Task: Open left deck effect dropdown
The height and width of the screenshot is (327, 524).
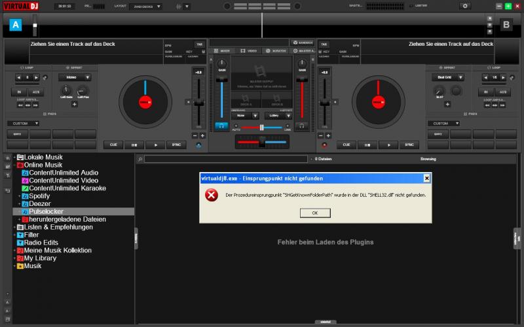Action: 75,77
